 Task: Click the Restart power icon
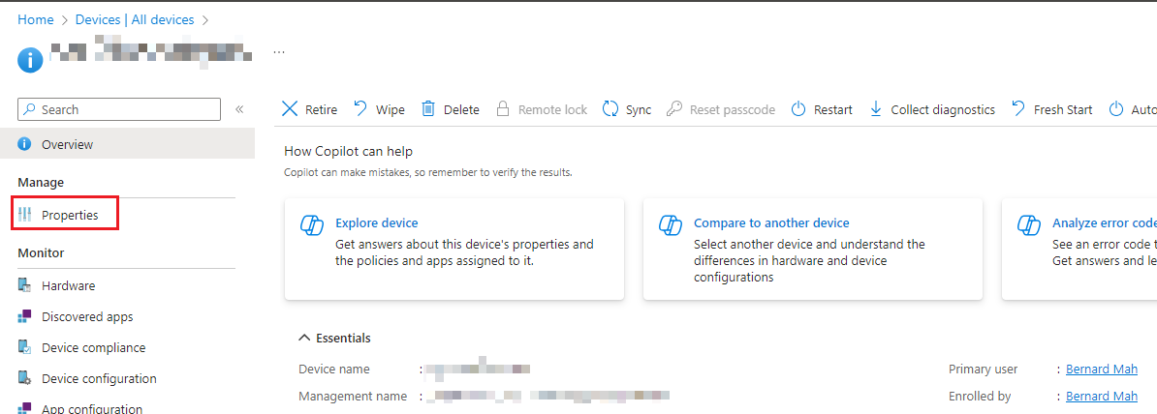point(798,109)
